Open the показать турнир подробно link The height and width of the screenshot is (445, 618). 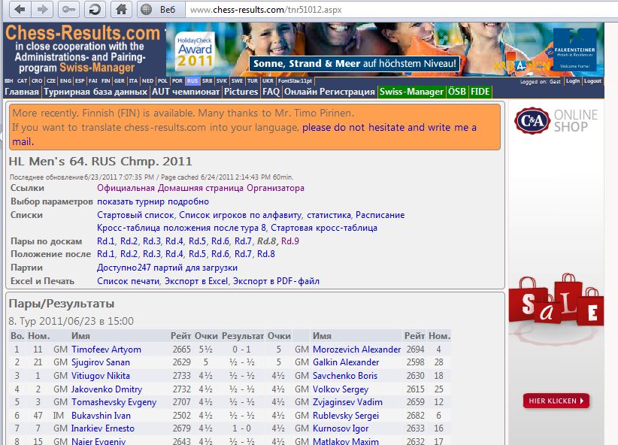(153, 201)
